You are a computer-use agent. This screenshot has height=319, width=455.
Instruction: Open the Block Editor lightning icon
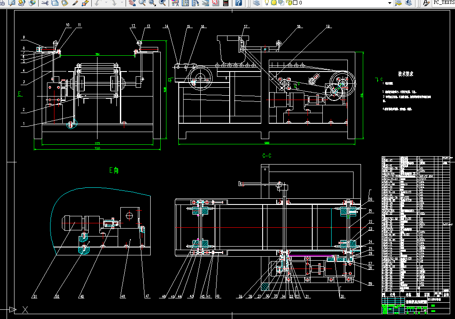pos(85,3)
